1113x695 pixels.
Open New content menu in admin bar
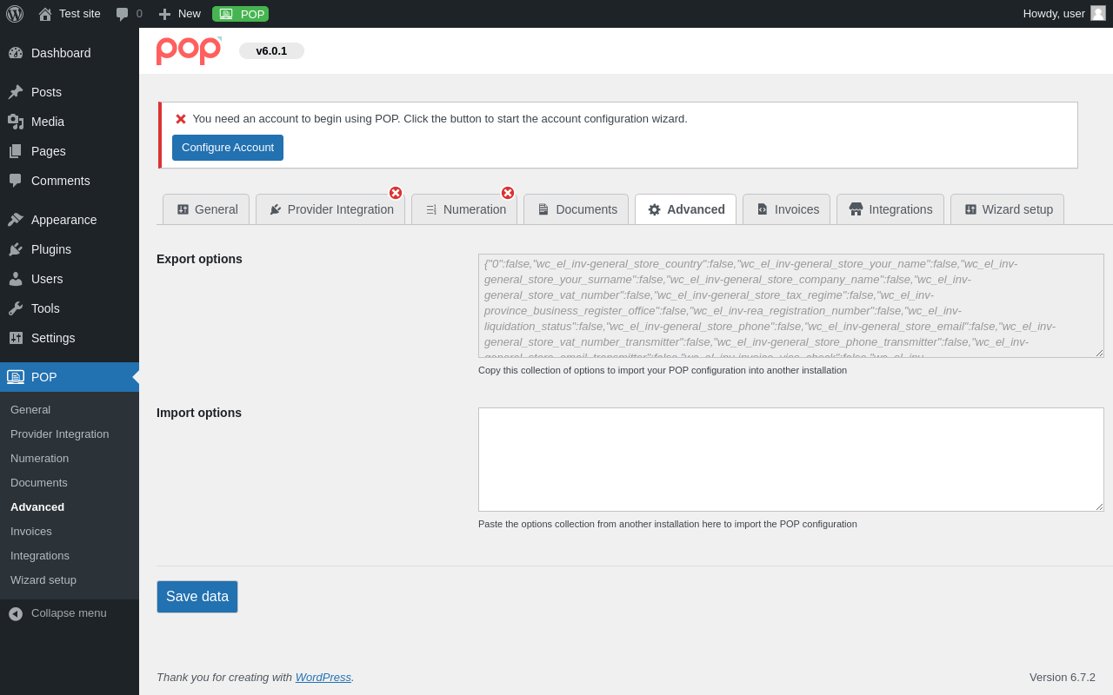click(x=180, y=14)
